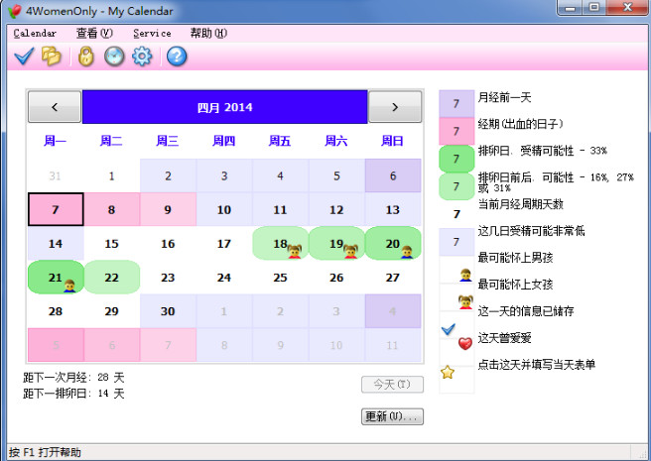The width and height of the screenshot is (651, 461).
Task: Select greyed day 11 in last row
Action: 393,345
